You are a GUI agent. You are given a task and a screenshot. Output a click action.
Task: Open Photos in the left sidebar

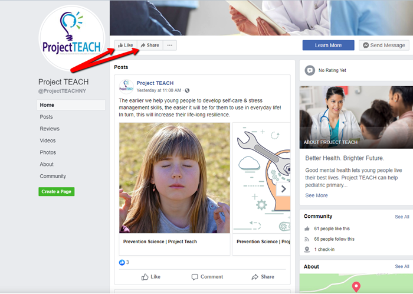click(x=48, y=152)
